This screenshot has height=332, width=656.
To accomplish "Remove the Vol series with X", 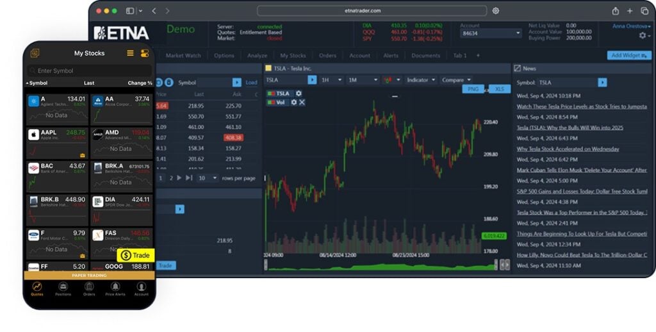I will (x=302, y=102).
